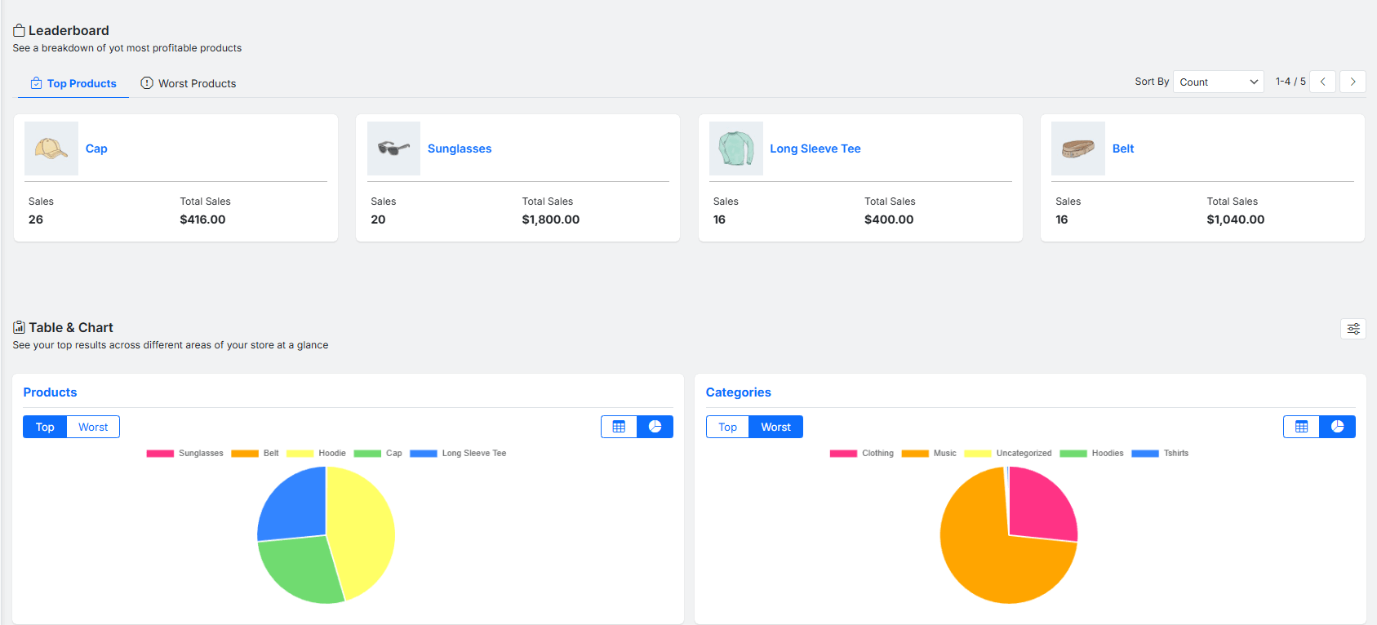
Task: Switch Categories panel to table view
Action: click(1301, 427)
